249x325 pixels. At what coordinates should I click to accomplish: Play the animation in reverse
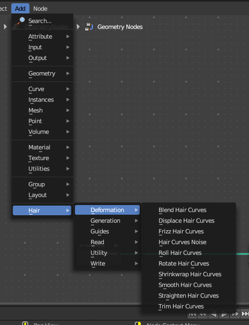(x=213, y=314)
